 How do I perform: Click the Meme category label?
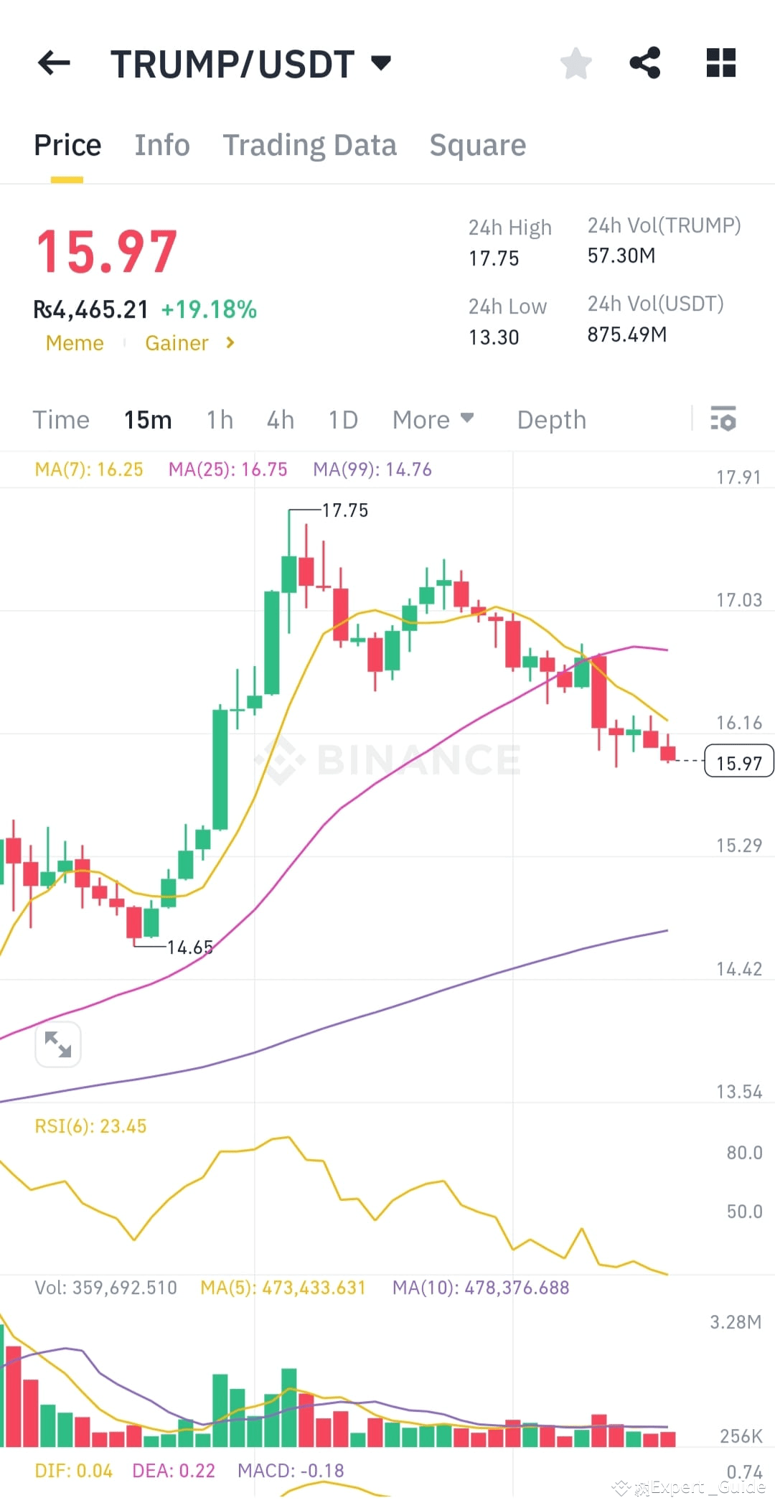tap(75, 343)
